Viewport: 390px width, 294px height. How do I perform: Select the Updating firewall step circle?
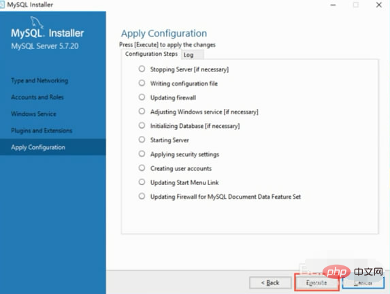(142, 97)
